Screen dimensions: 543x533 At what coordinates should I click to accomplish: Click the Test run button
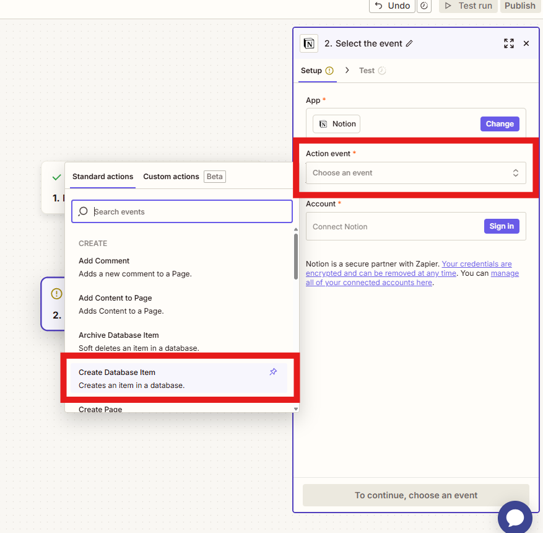point(468,6)
